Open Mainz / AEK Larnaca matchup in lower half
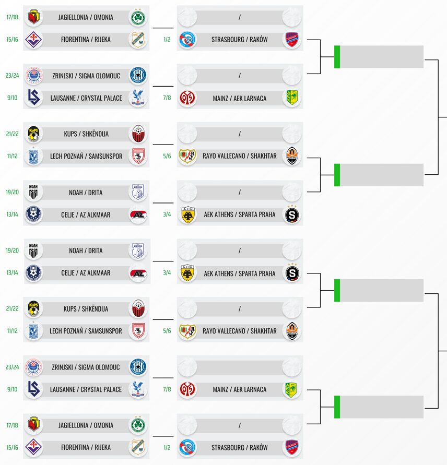Screen dimensions: 447x465 pyautogui.click(x=240, y=389)
